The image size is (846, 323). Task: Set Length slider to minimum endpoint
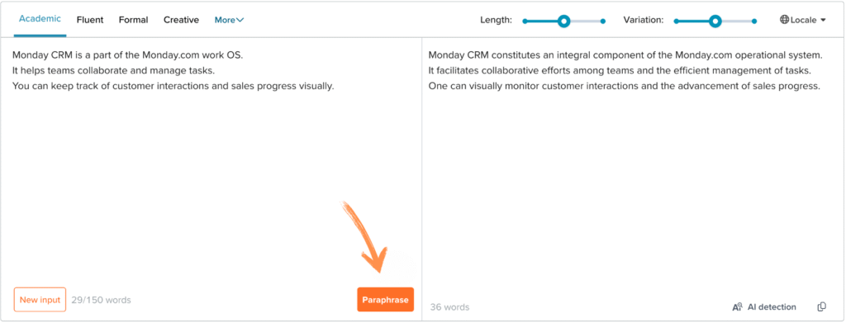(525, 21)
